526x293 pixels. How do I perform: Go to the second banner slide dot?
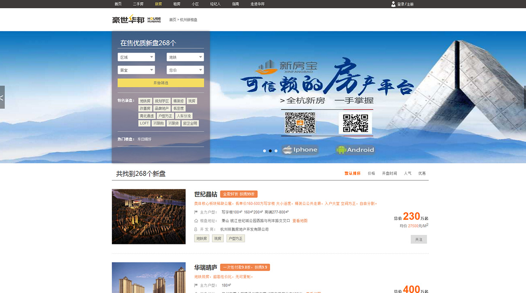click(270, 151)
